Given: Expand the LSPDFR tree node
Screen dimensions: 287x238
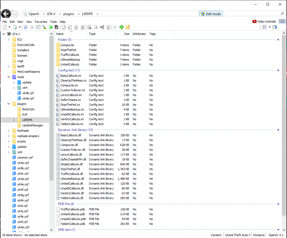Looking at the screenshot, I should (x=14, y=120).
